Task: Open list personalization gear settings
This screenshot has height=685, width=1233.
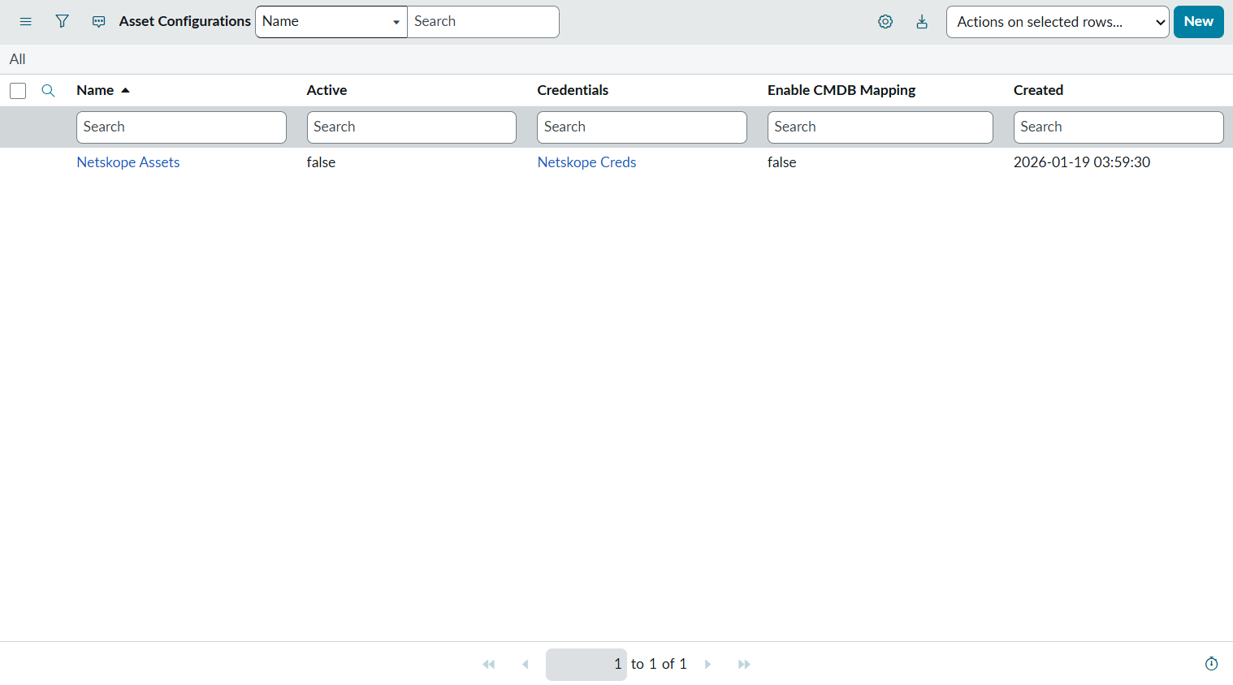Action: (x=885, y=22)
